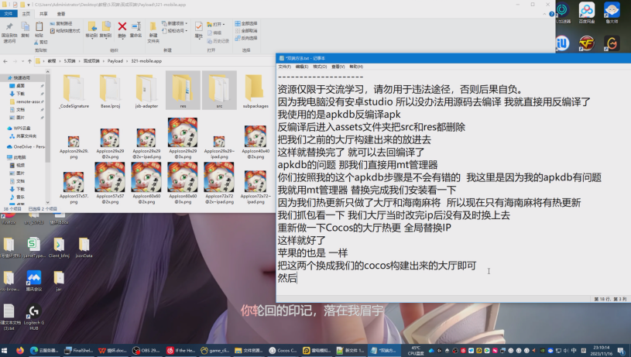Click the Rename icon in ribbon
Image resolution: width=631 pixels, height=357 pixels.
pos(135,29)
